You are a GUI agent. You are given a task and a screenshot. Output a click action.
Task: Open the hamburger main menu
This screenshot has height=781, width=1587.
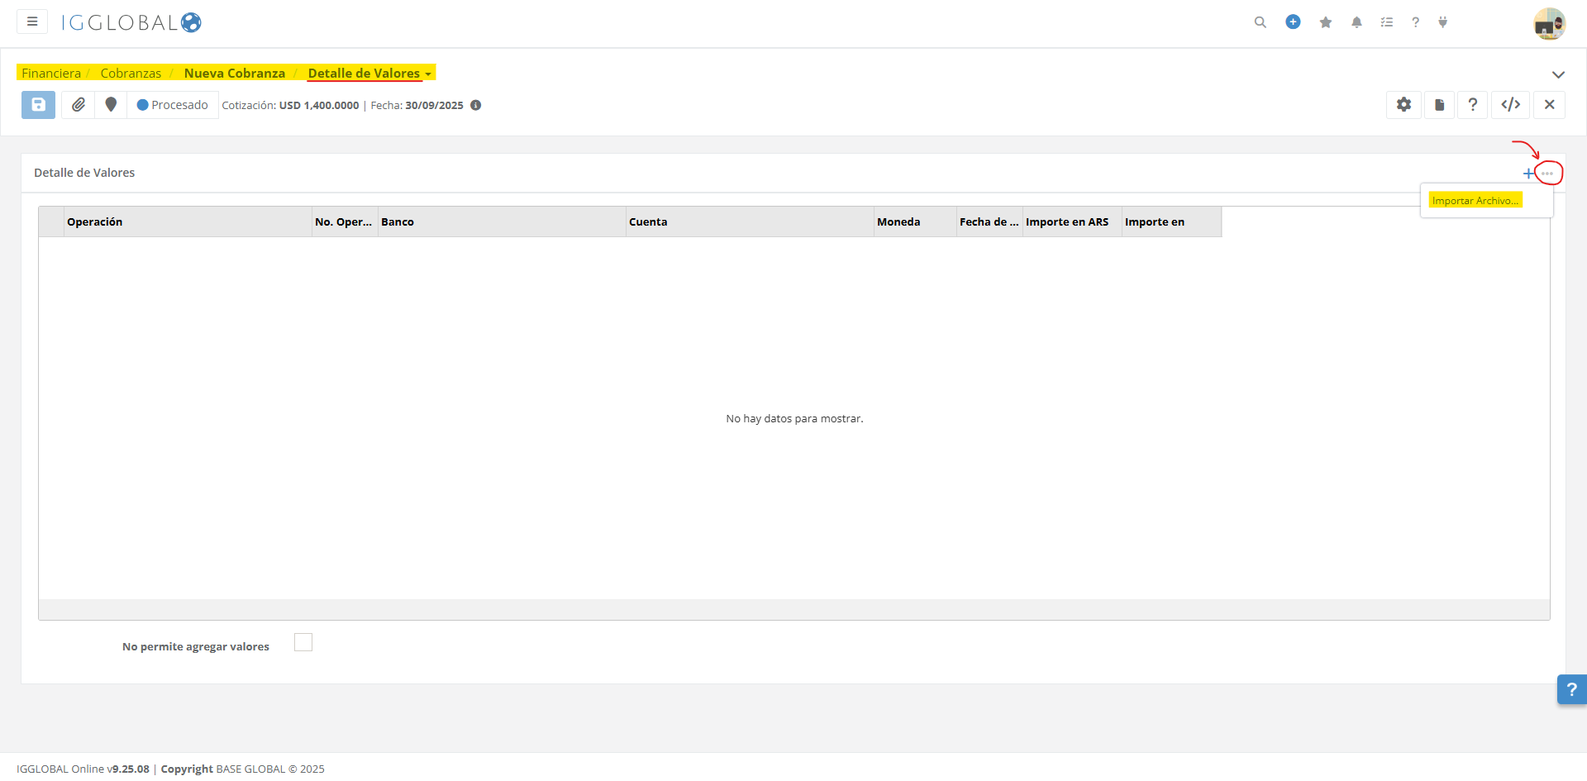(32, 21)
